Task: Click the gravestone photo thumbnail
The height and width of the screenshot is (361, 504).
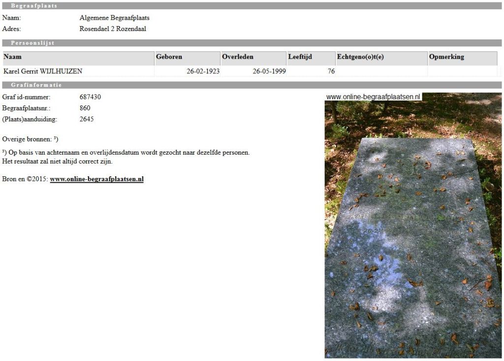Action: [x=413, y=225]
